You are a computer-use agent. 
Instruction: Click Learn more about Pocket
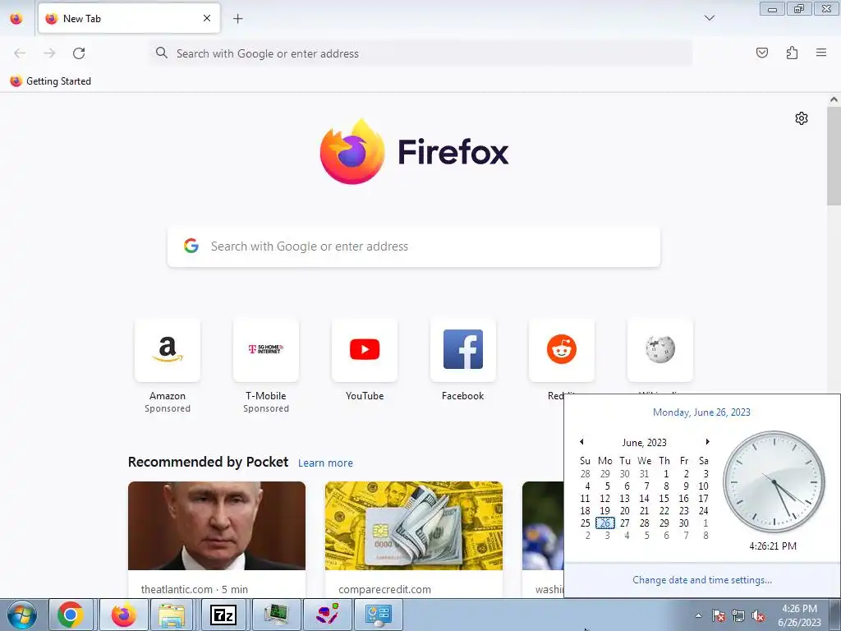[325, 463]
